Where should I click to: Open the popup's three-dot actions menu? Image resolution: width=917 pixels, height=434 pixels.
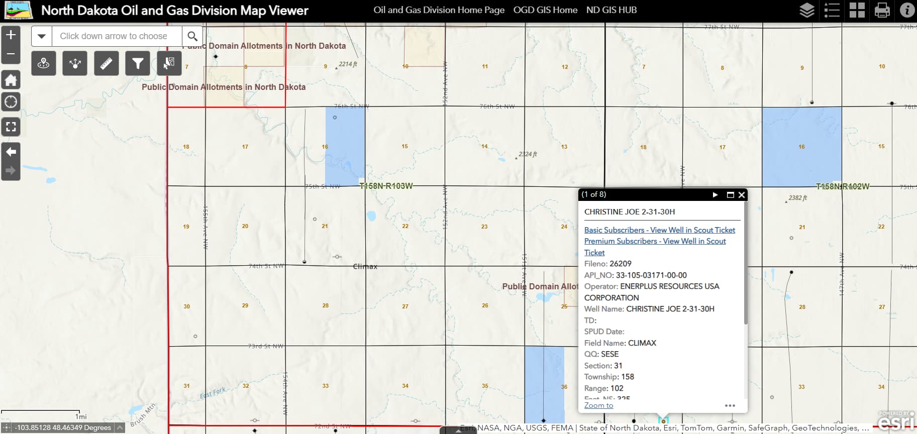coord(730,405)
